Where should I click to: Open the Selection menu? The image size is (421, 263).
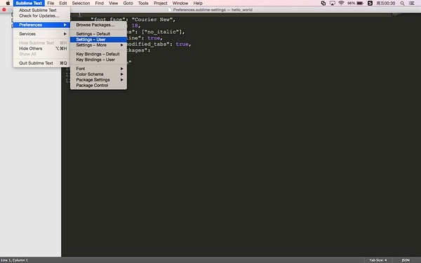pos(81,4)
